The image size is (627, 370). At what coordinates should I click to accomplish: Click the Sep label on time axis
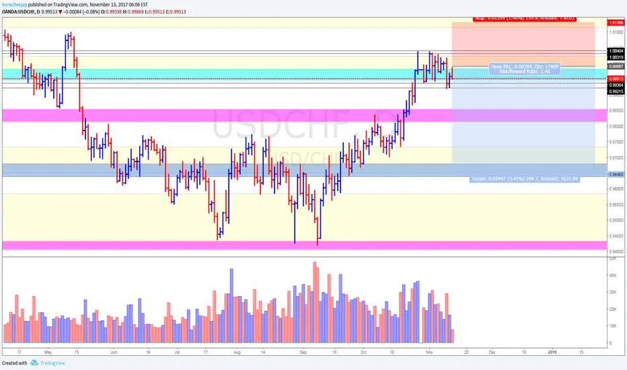[x=303, y=353]
